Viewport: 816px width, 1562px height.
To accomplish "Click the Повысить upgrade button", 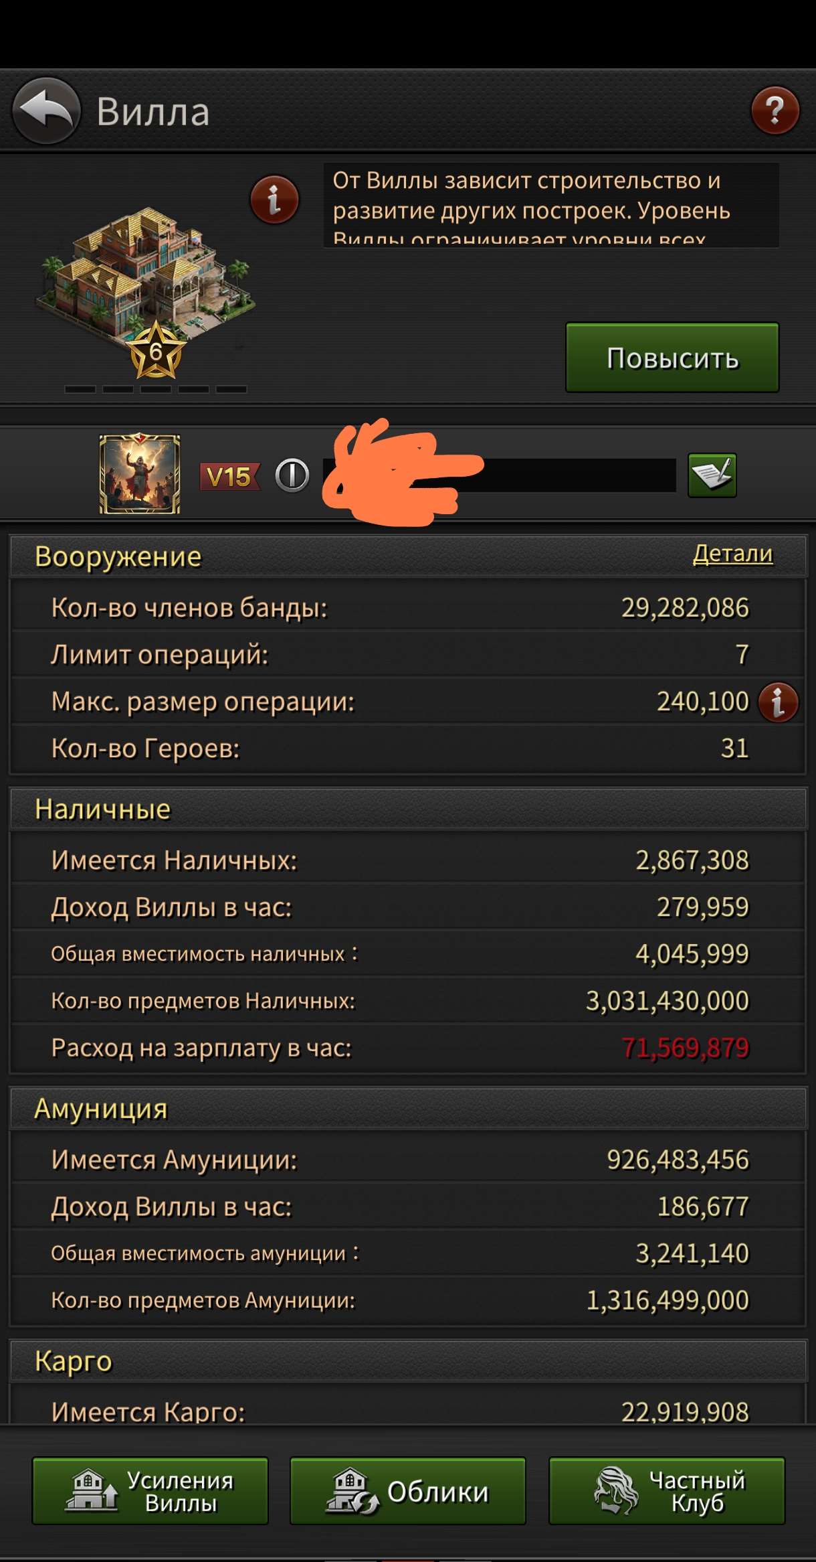I will (x=672, y=358).
